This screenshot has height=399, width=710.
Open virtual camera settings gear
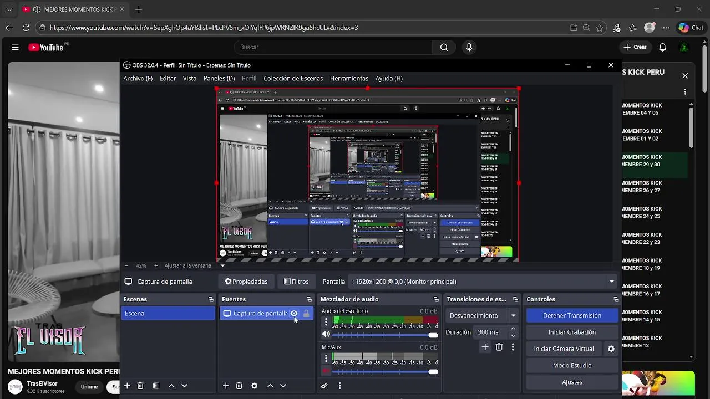[x=611, y=349]
